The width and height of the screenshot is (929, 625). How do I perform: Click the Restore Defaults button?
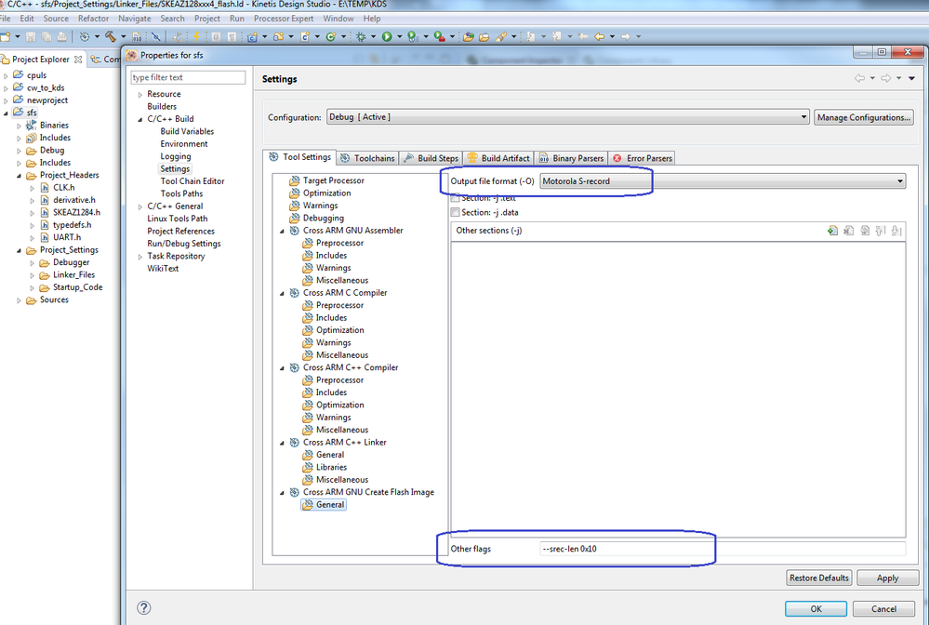tap(819, 578)
